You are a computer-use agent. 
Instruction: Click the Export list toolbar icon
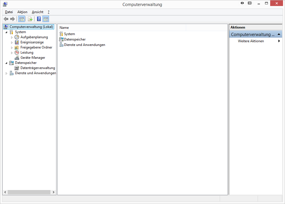[30, 19]
